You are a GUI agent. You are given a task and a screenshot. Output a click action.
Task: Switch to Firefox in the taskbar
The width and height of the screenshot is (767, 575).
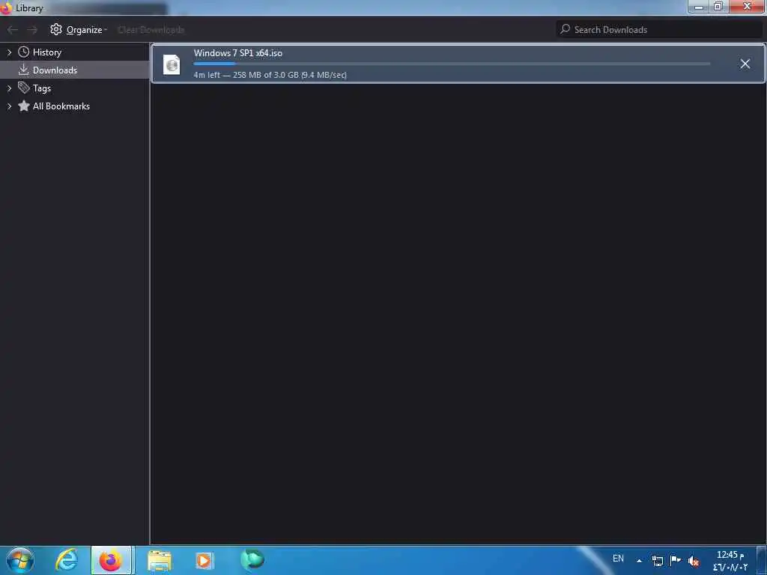point(111,560)
